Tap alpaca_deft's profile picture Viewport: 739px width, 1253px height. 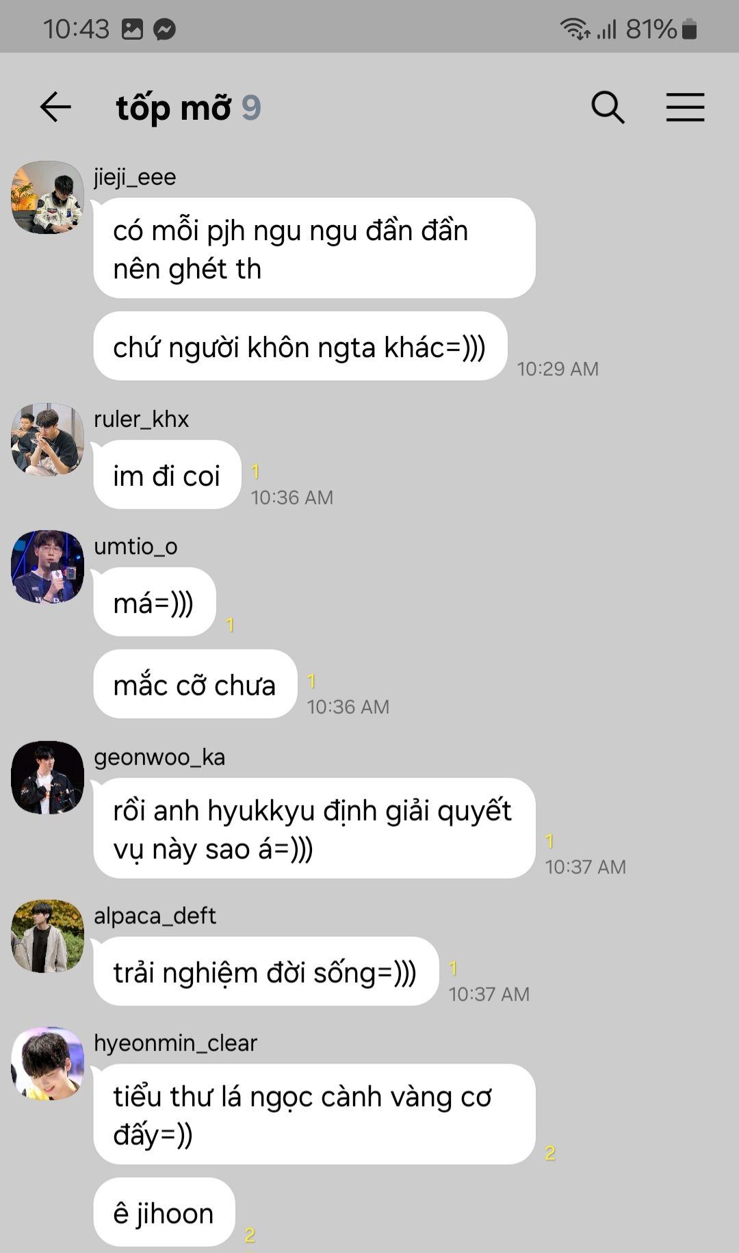(47, 936)
